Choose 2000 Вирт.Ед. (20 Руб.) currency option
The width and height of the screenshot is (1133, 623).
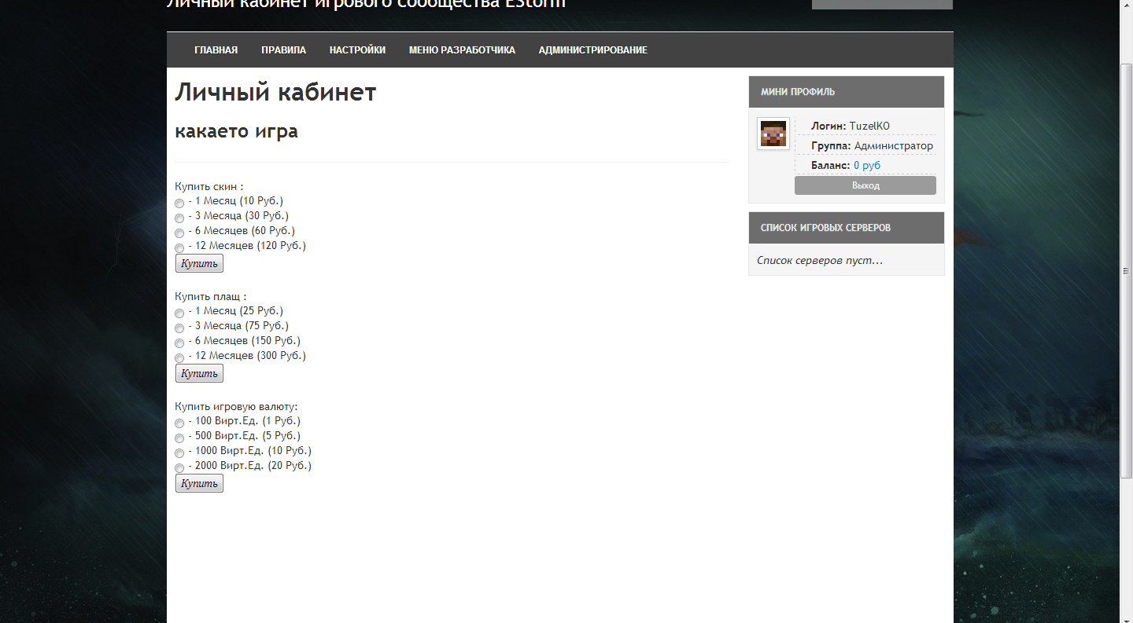click(x=179, y=468)
